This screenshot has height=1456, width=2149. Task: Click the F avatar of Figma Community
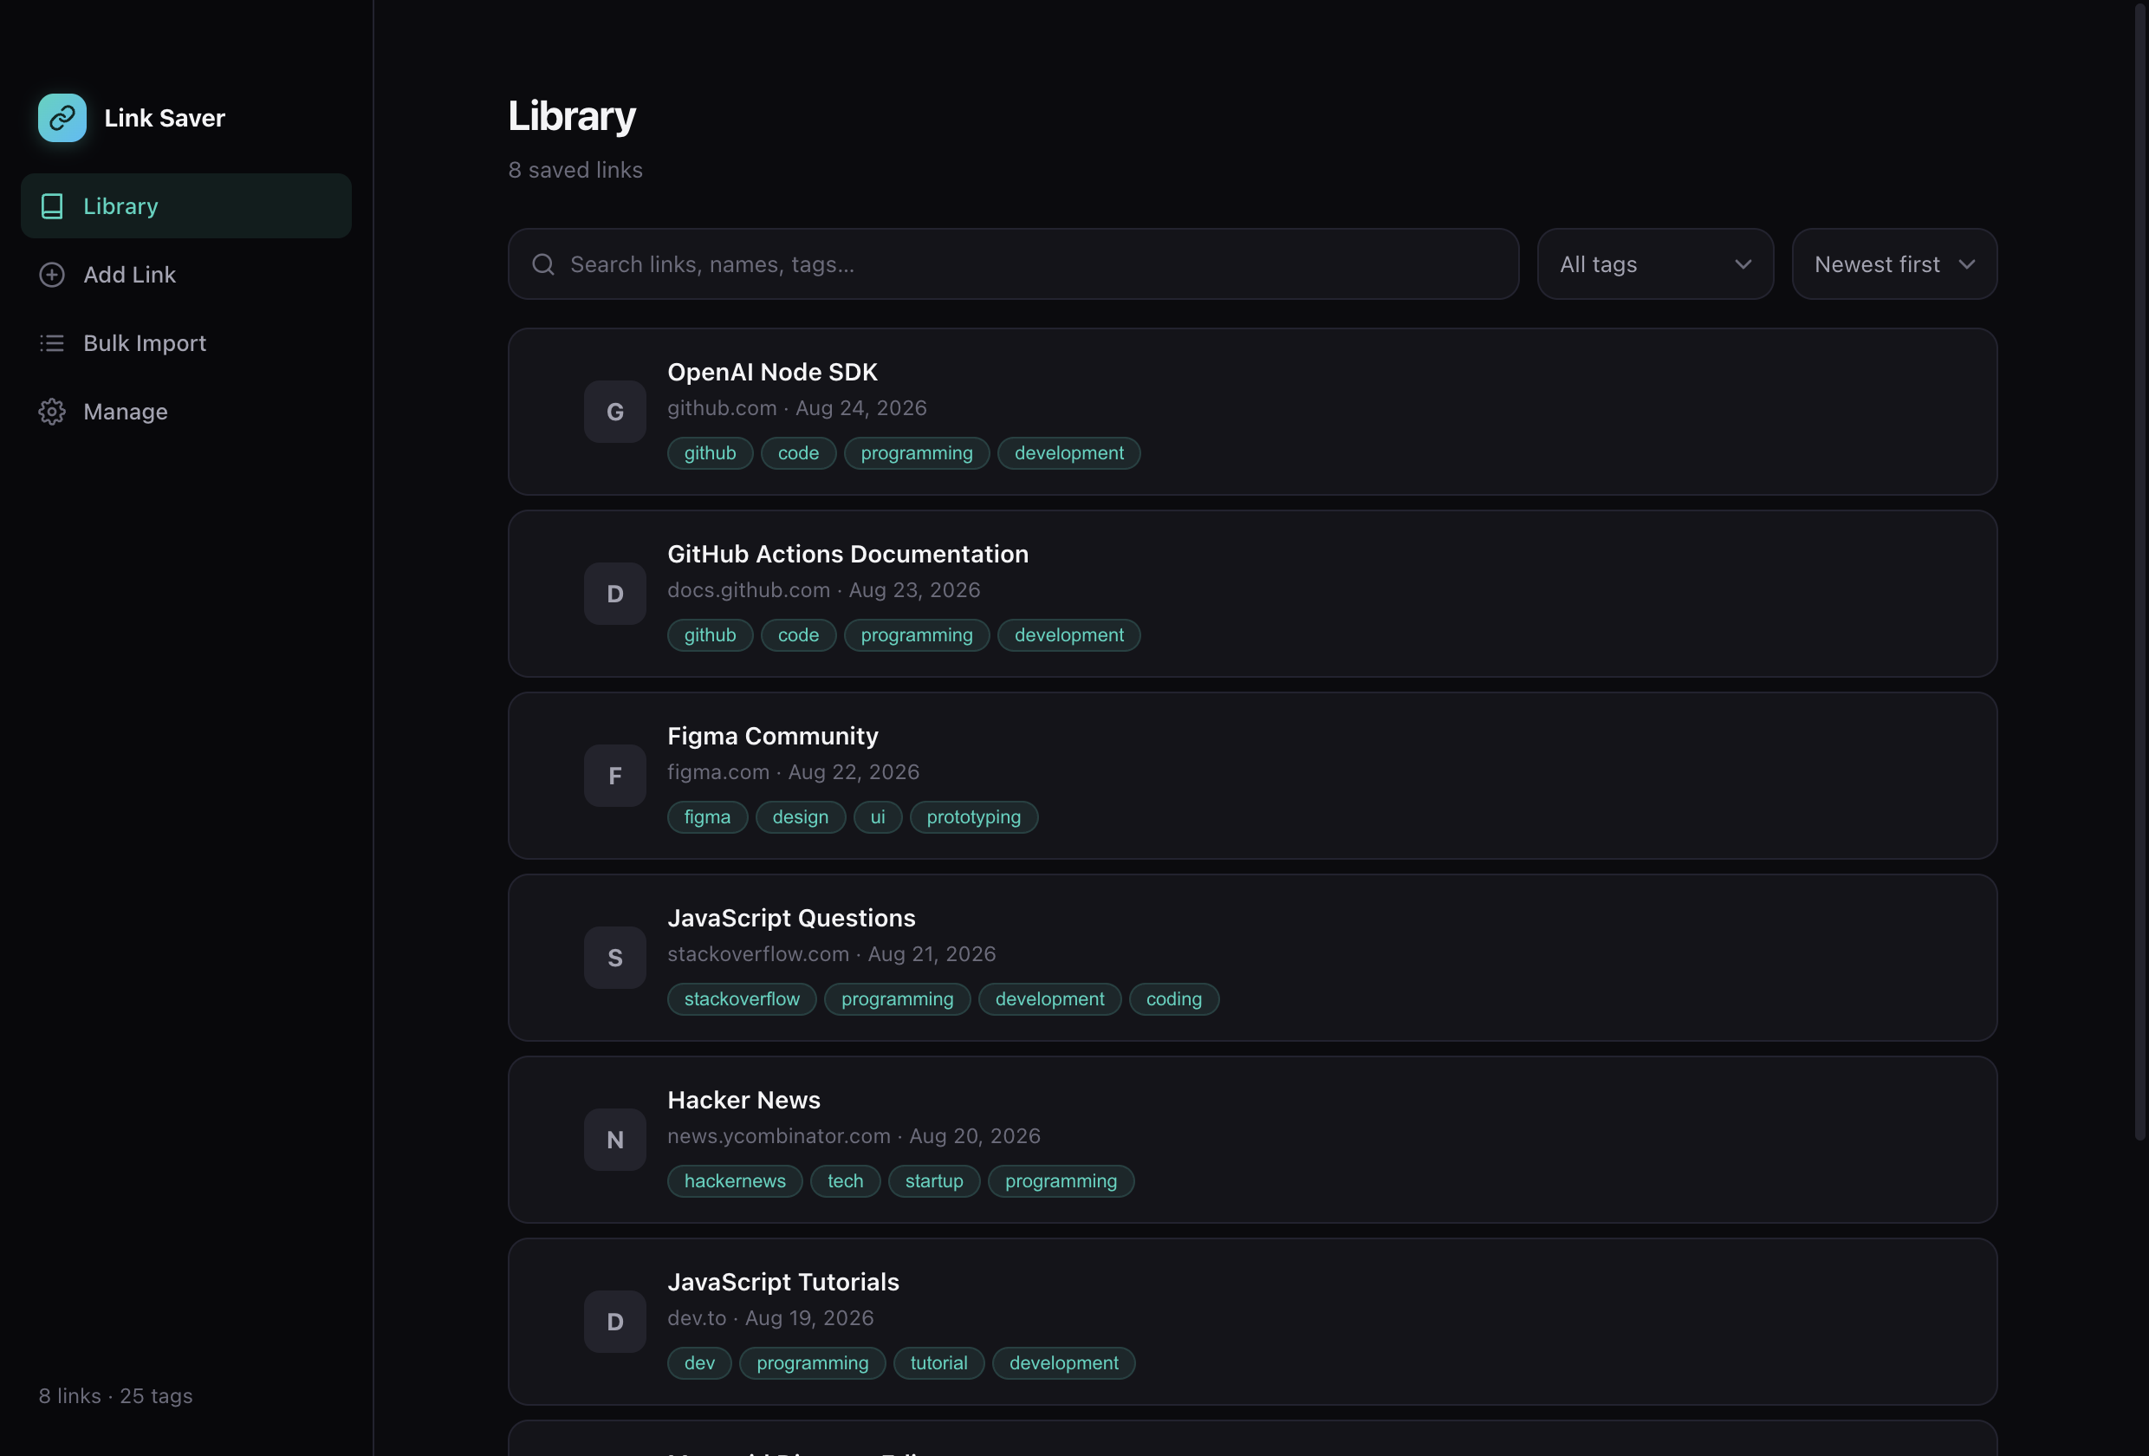(615, 777)
